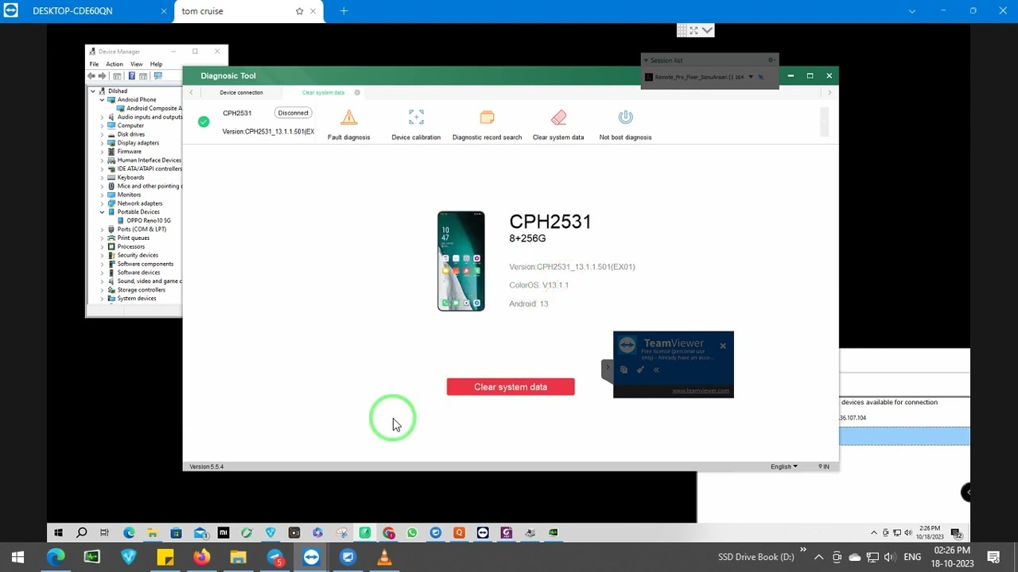Open English language dropdown

[783, 466]
